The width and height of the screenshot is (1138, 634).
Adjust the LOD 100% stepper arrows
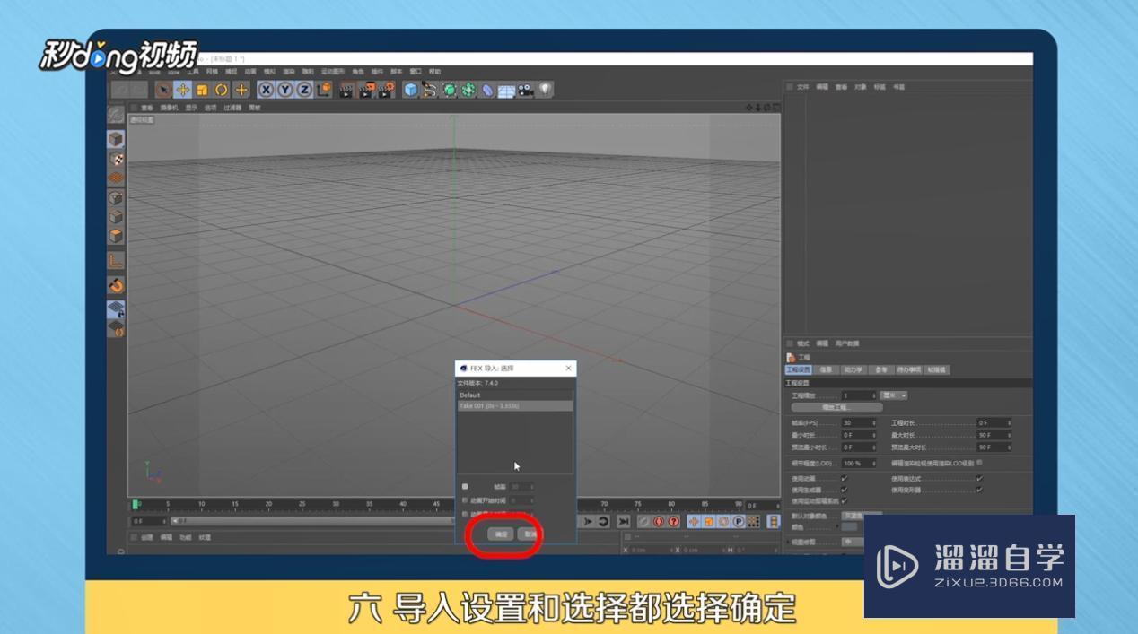click(874, 464)
